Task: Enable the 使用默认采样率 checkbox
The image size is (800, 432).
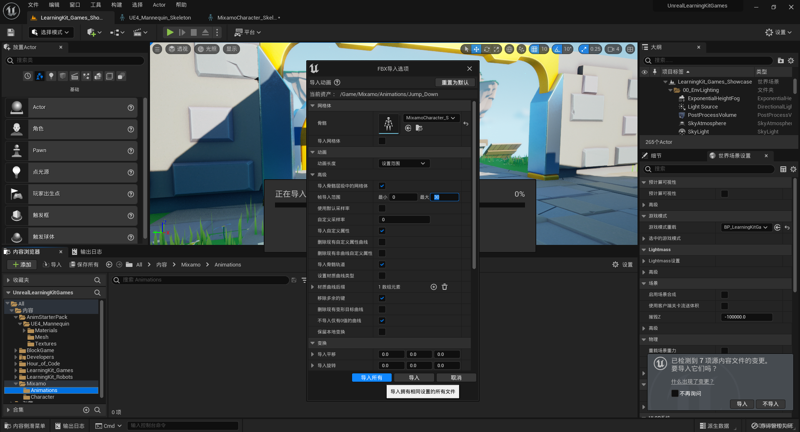Action: pyautogui.click(x=382, y=208)
